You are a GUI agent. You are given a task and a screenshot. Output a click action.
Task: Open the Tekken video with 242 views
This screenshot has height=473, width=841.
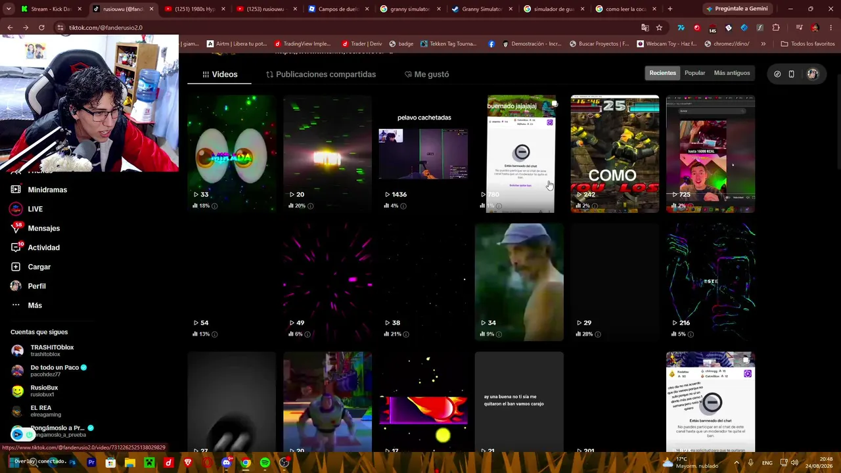[615, 154]
